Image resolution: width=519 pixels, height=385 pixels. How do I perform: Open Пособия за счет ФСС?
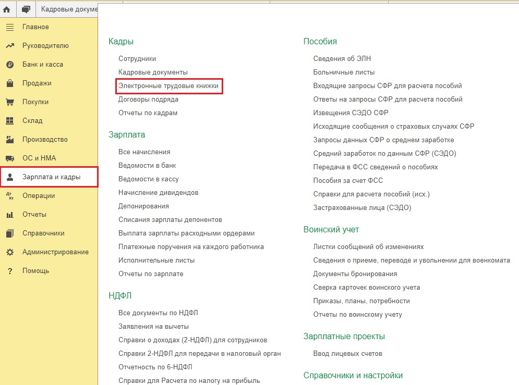click(348, 180)
